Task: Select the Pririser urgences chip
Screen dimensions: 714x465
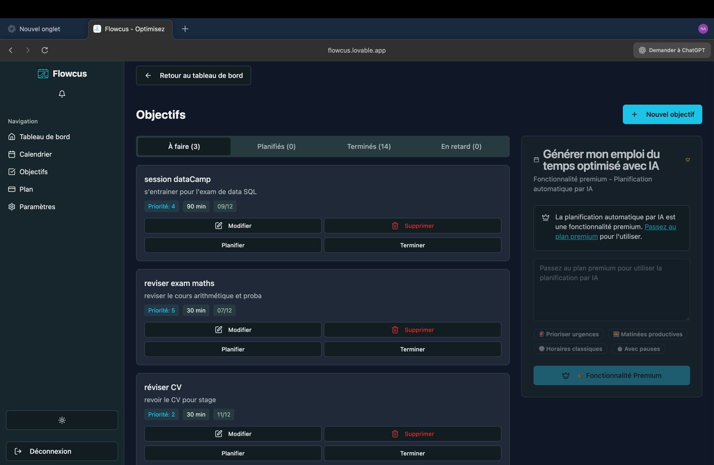Action: click(569, 334)
